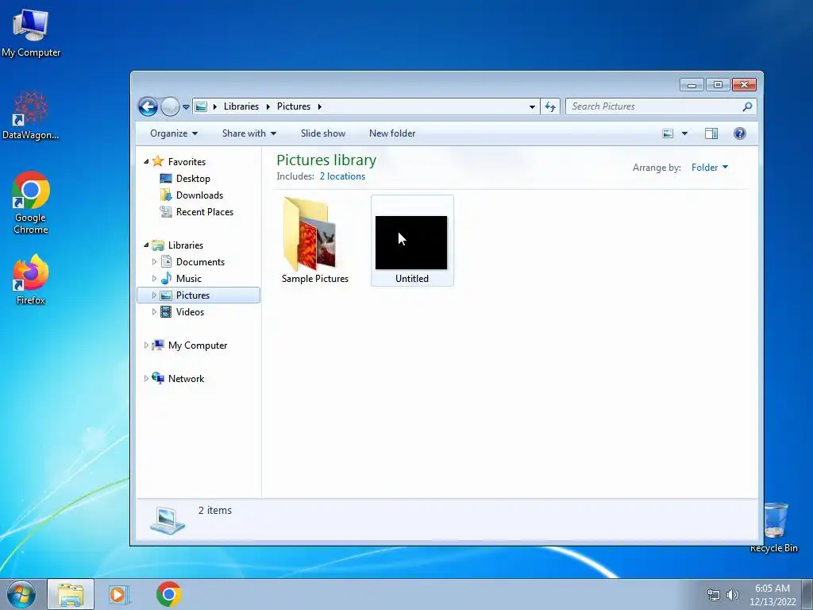The image size is (813, 610).
Task: Select the Music library
Action: coord(189,279)
